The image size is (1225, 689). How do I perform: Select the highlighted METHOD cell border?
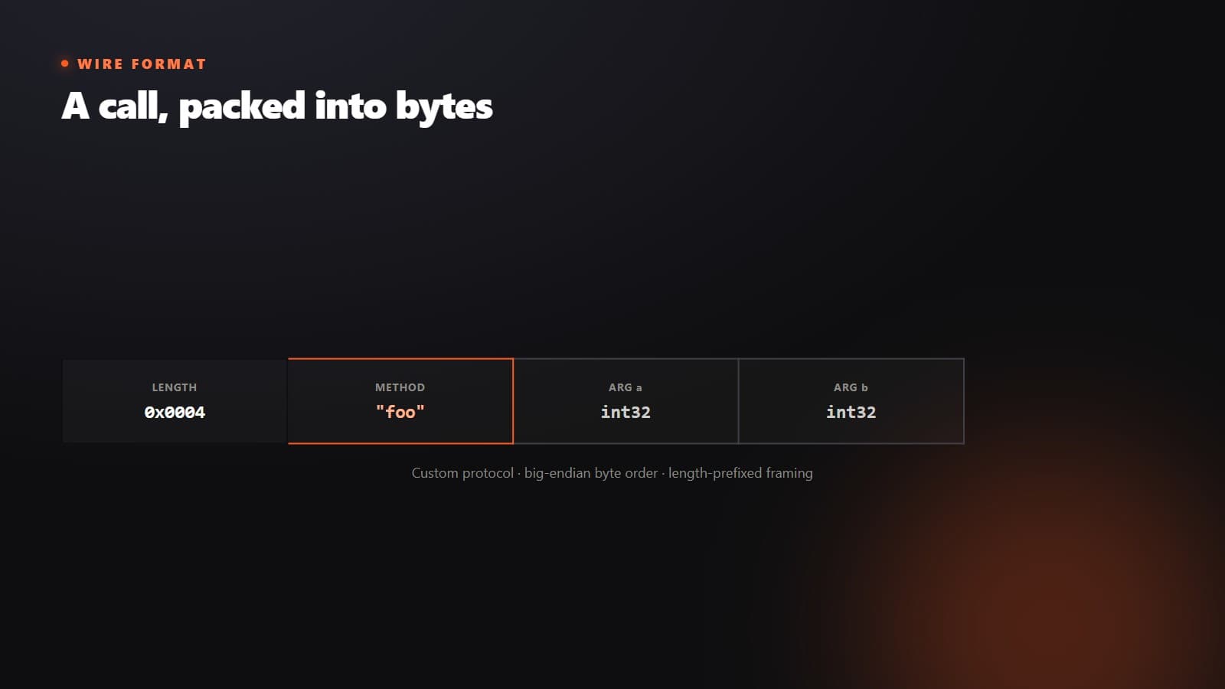[400, 400]
